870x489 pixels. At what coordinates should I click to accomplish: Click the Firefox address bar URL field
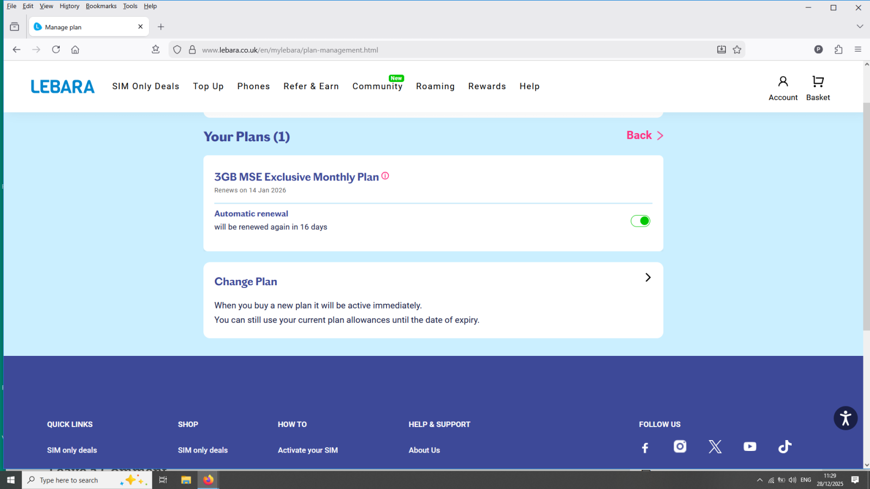[x=435, y=50]
